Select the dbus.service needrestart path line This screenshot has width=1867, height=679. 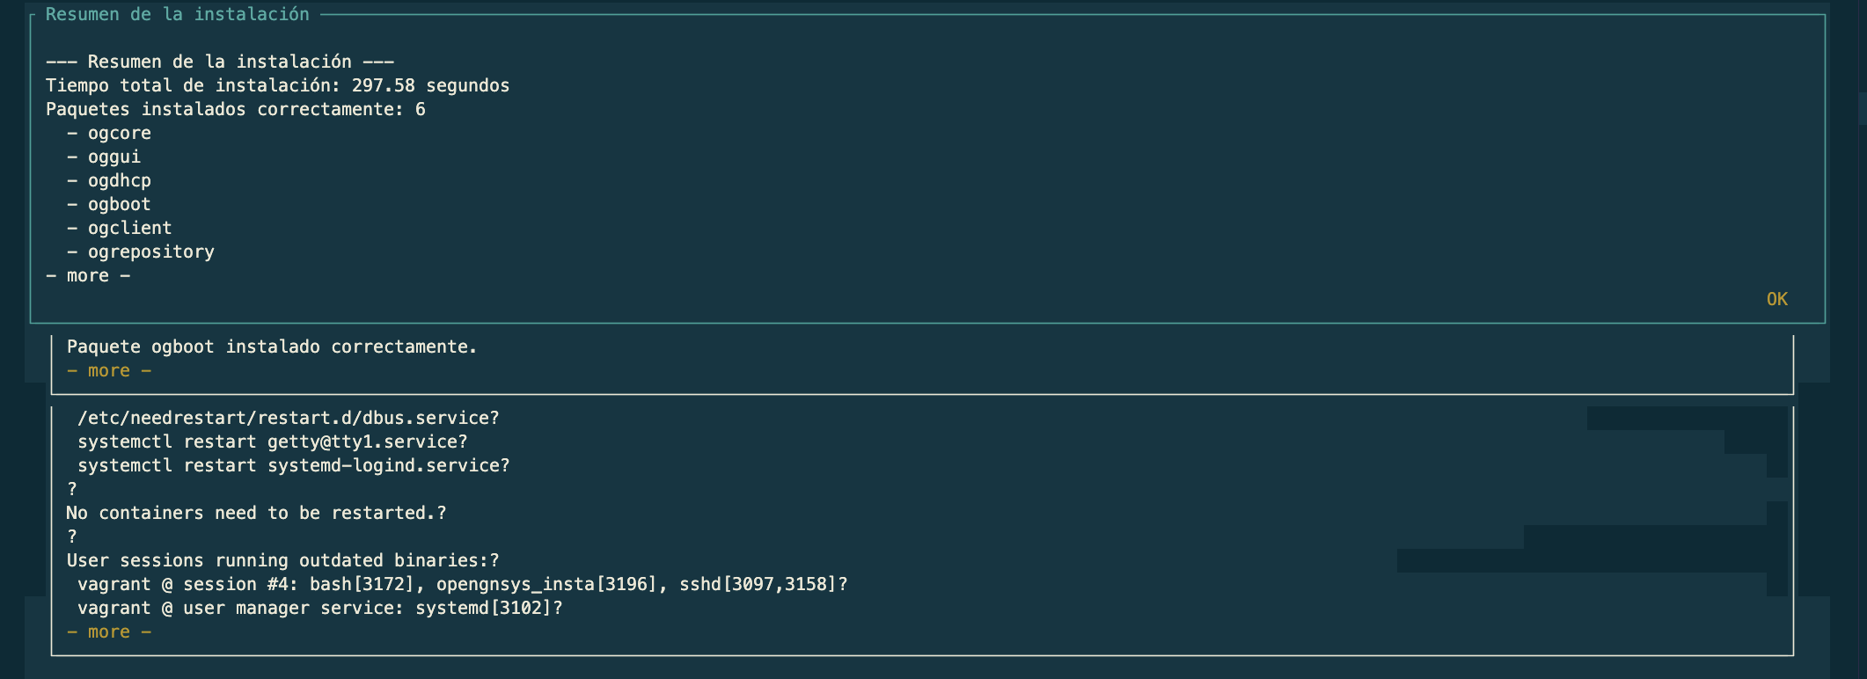(x=288, y=419)
